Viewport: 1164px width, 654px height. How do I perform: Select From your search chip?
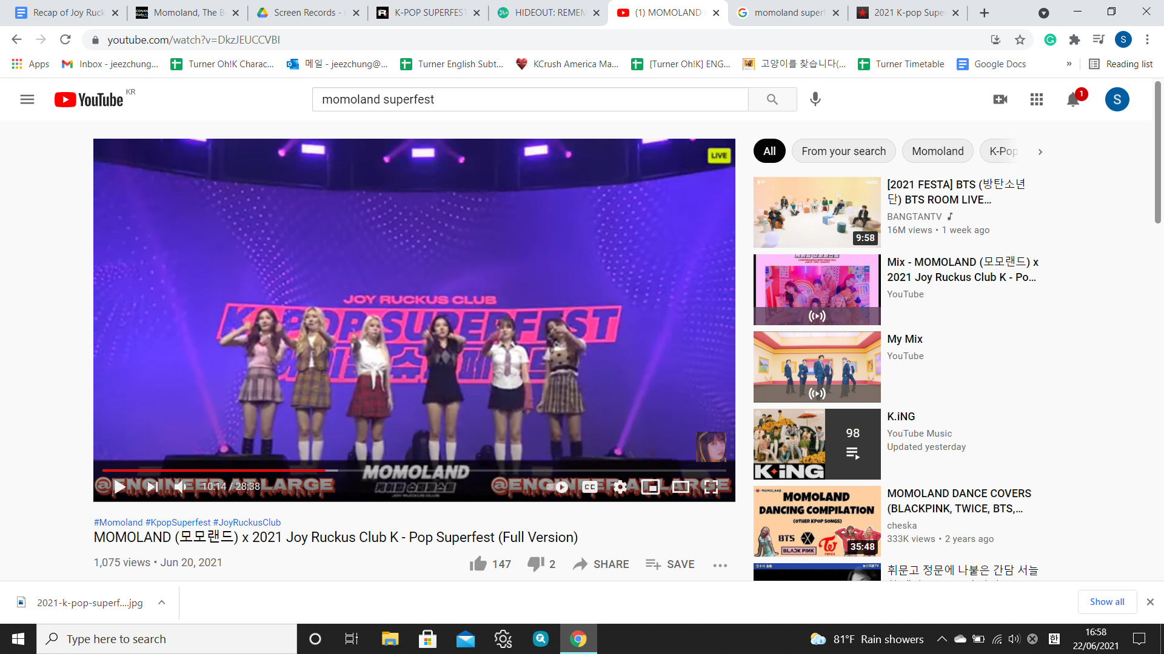click(x=843, y=151)
